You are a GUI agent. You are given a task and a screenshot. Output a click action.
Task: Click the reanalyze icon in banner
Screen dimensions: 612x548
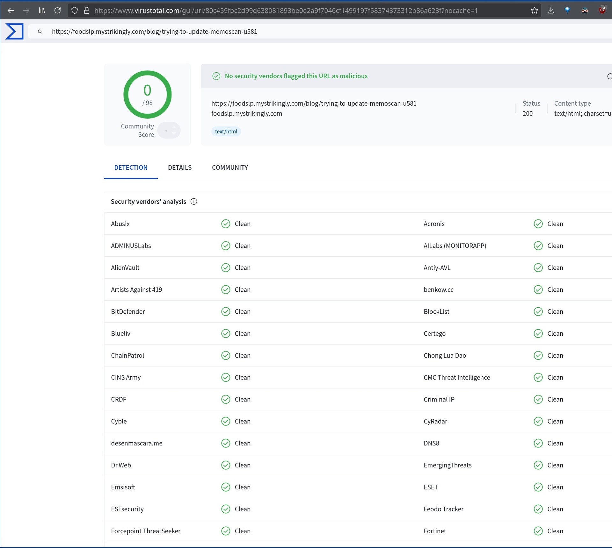pyautogui.click(x=609, y=76)
